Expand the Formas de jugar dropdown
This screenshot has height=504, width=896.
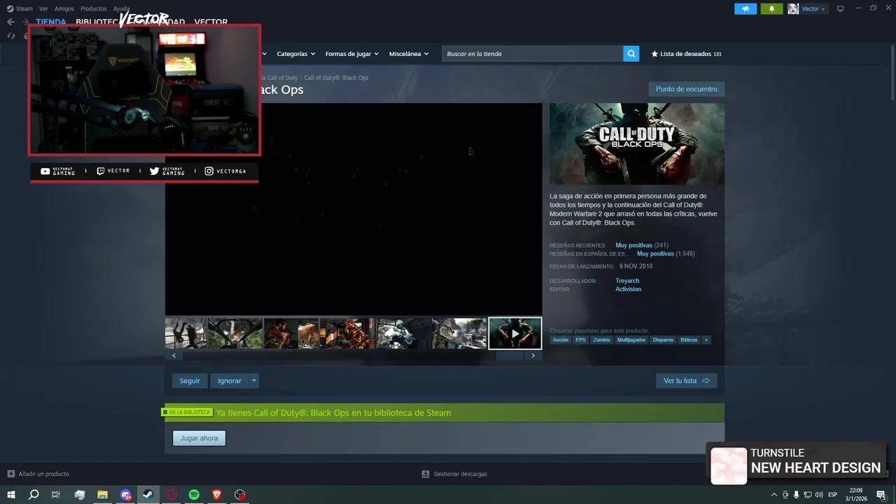[351, 54]
